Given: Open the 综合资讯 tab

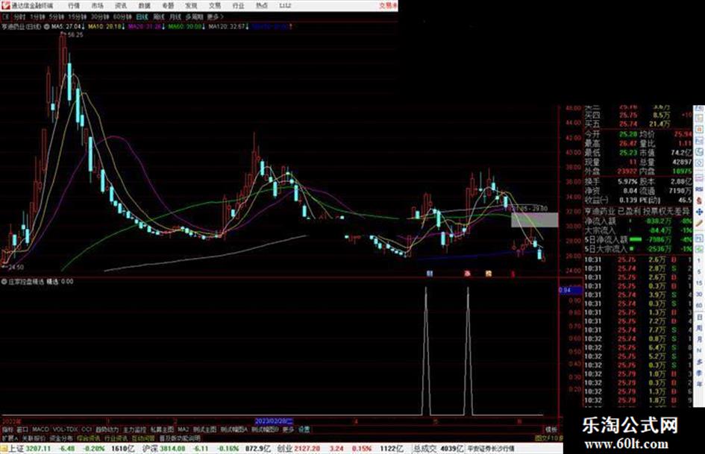Looking at the screenshot, I should pyautogui.click(x=89, y=438).
